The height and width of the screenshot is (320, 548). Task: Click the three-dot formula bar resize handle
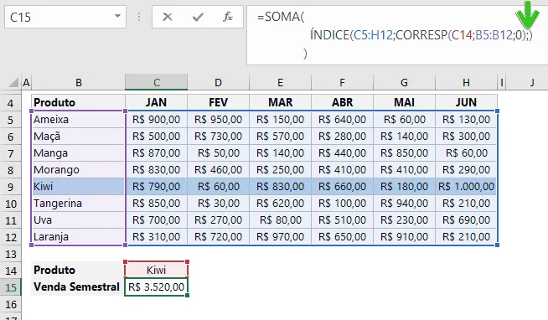point(139,17)
